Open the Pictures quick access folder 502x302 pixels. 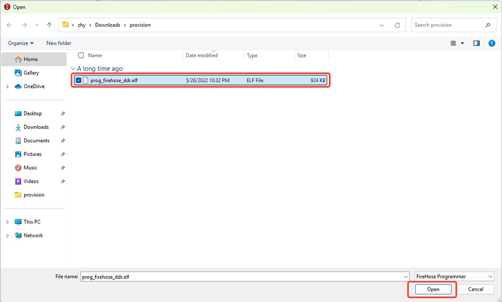pos(32,154)
